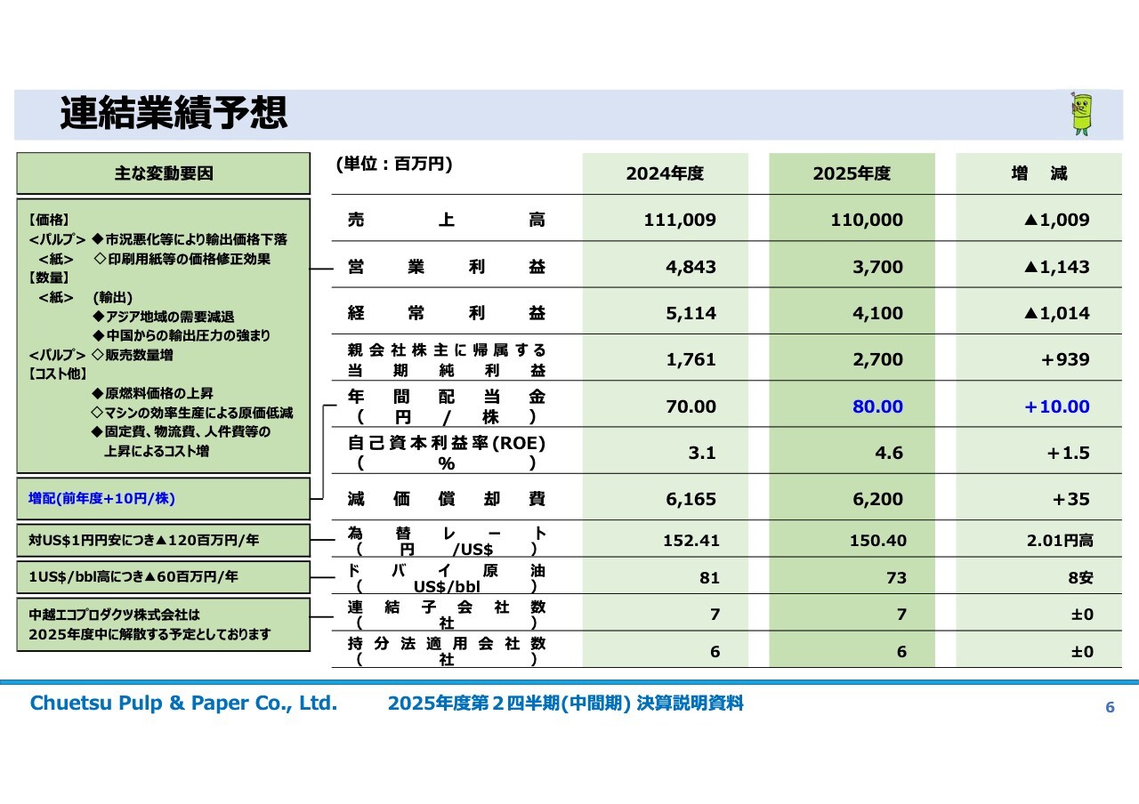Screen dimensions: 1139x804
Task: Select the 連結業績予想 slide title
Action: [174, 115]
